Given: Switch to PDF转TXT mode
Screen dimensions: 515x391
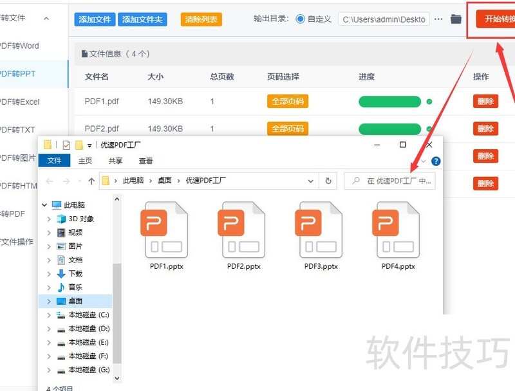Looking at the screenshot, I should pos(16,130).
